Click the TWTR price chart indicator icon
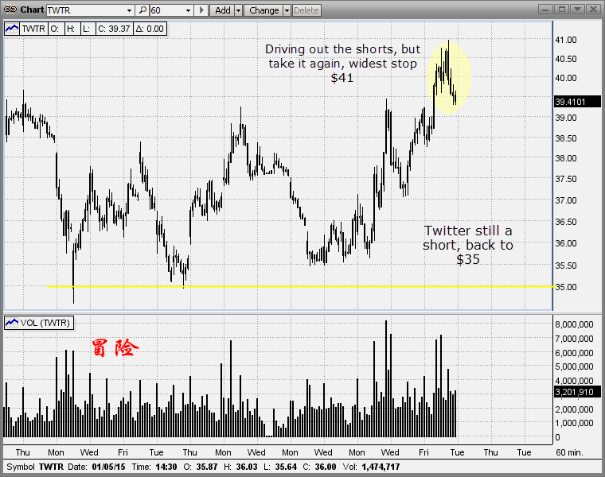 coord(12,29)
